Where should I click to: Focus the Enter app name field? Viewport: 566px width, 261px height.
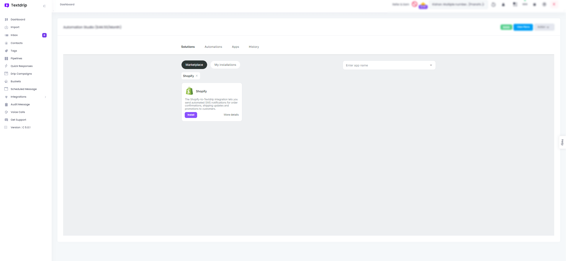[x=389, y=65]
